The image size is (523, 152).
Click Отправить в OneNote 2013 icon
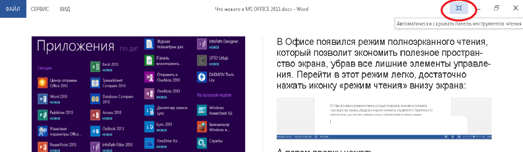point(149,77)
